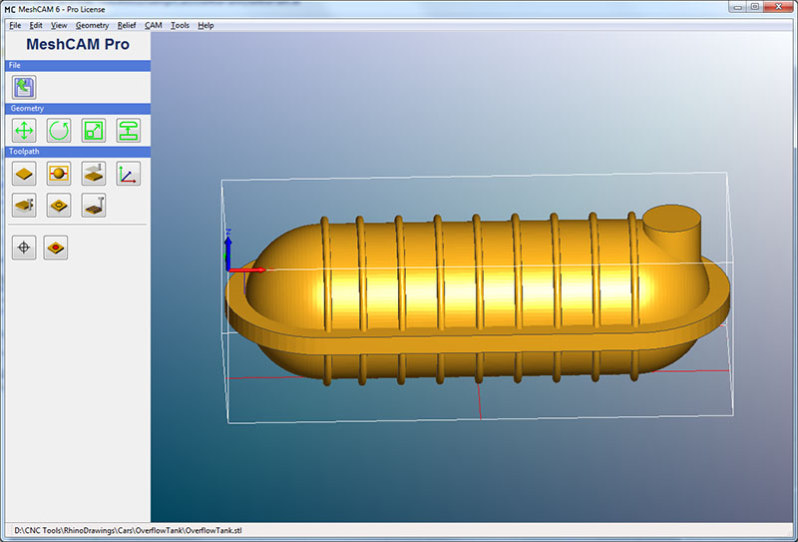Set program zero with the XYZ axes icon
798x542 pixels.
[x=129, y=174]
